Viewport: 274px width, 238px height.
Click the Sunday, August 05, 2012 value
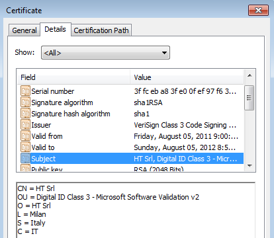(x=185, y=147)
